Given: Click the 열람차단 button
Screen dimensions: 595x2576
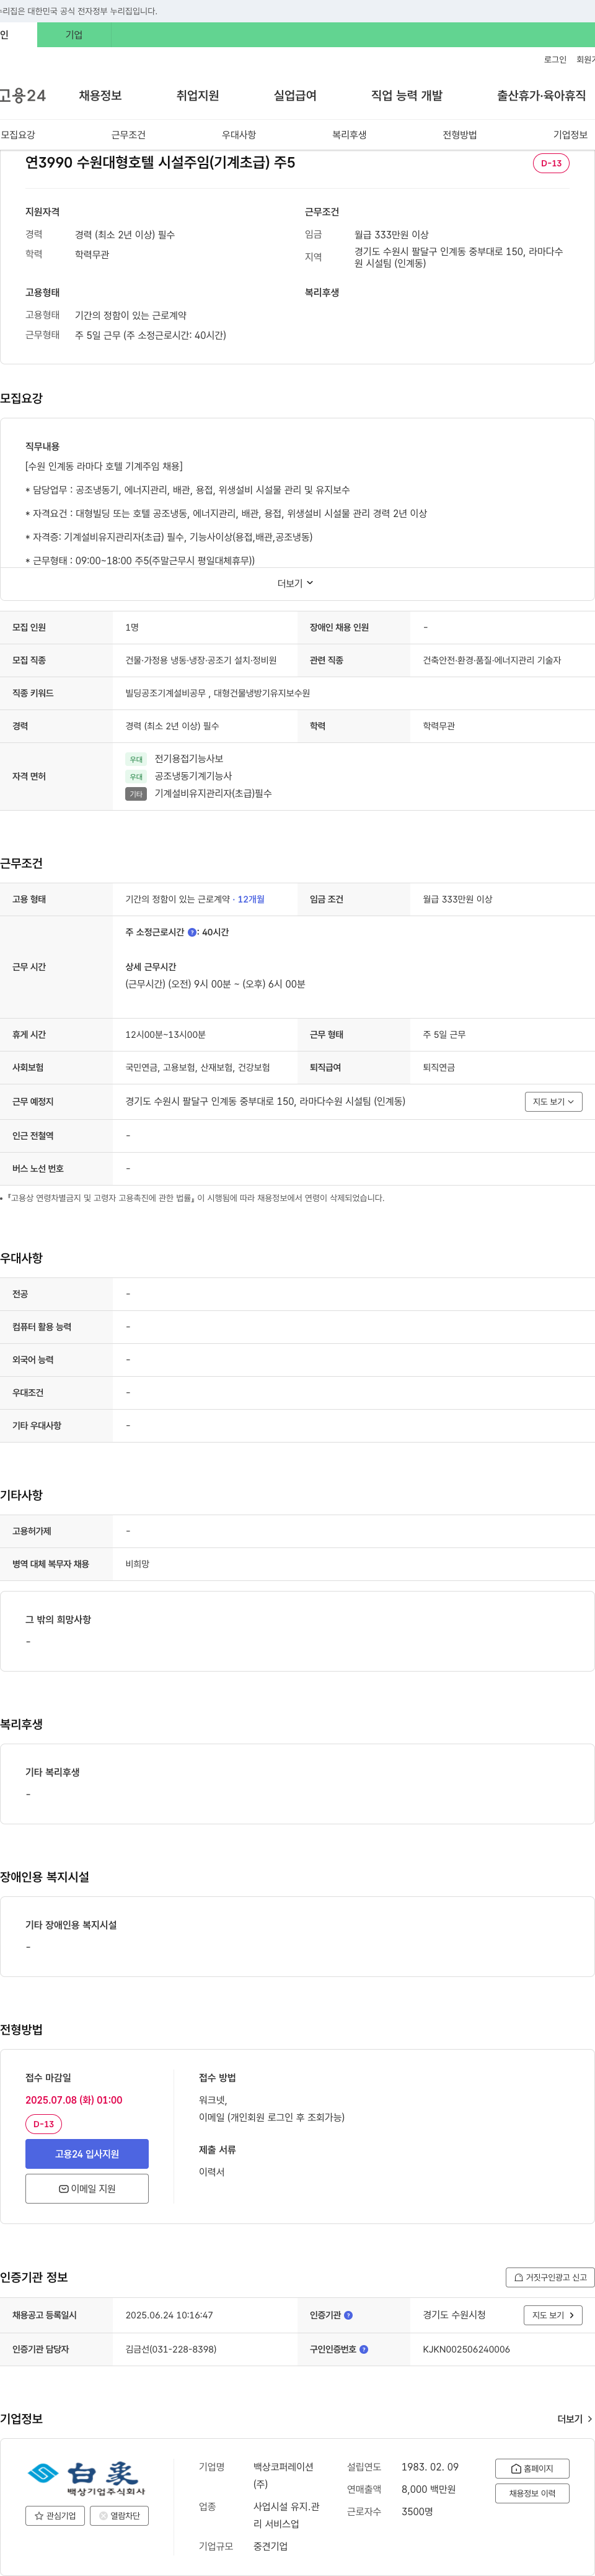Looking at the screenshot, I should coord(120,2515).
